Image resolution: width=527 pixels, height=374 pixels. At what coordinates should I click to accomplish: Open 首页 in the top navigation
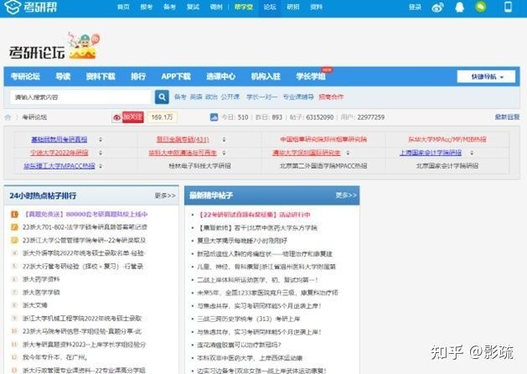[x=123, y=7]
